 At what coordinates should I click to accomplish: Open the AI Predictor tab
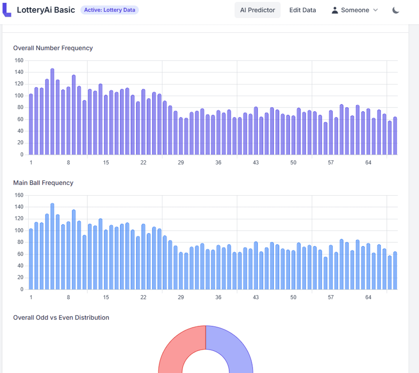pyautogui.click(x=257, y=10)
